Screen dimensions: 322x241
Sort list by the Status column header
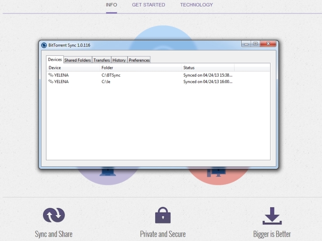click(208, 68)
